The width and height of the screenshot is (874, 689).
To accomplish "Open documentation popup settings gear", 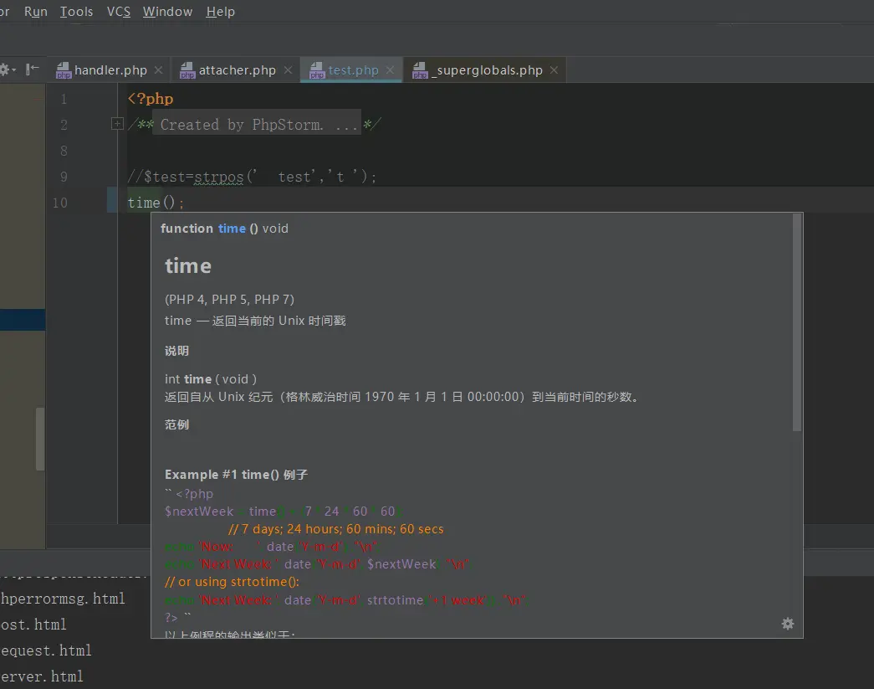I will pos(787,624).
